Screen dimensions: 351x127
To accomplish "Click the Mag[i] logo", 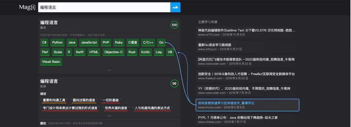I will pyautogui.click(x=27, y=7).
